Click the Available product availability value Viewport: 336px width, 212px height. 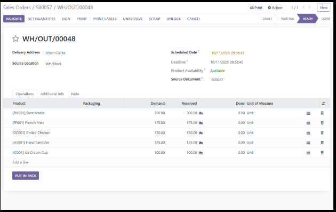click(217, 71)
